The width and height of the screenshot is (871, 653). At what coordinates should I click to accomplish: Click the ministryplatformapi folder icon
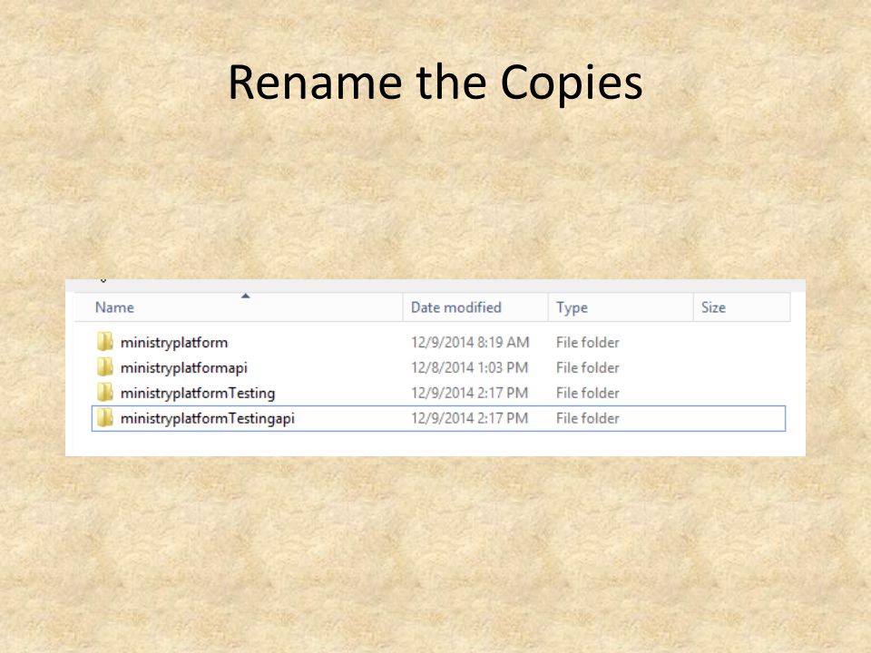(105, 367)
